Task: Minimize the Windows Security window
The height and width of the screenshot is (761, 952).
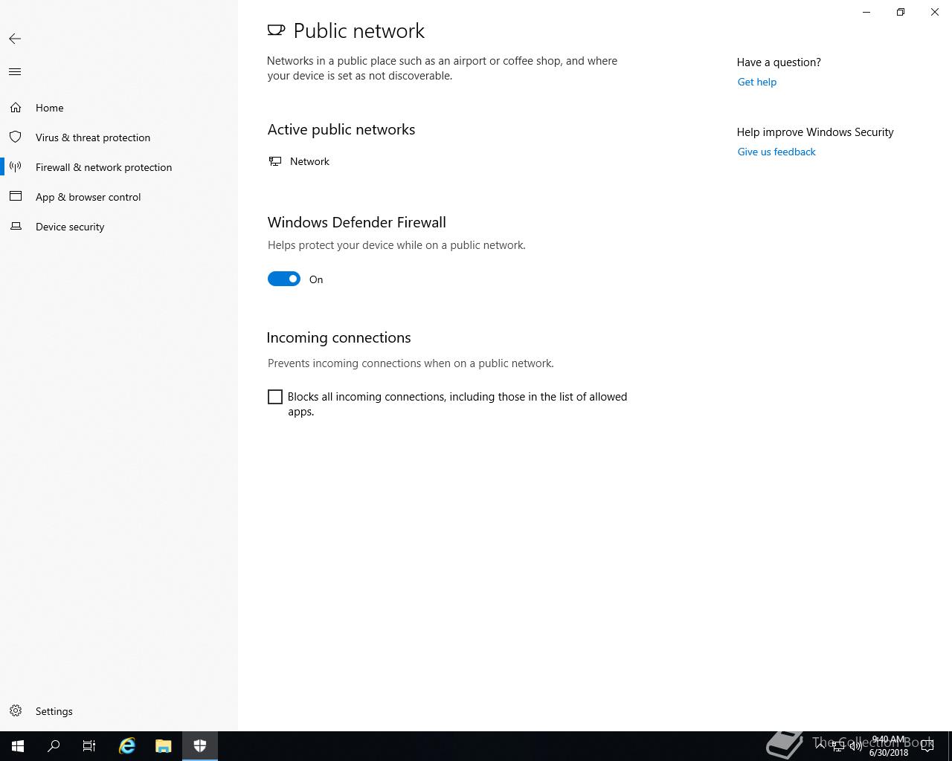Action: coord(866,12)
